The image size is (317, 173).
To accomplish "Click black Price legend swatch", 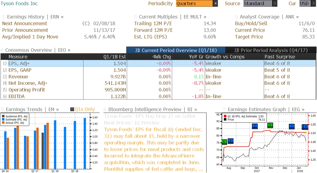I will (225, 119).
